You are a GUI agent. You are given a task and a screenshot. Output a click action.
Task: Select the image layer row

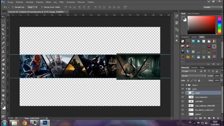point(203,93)
